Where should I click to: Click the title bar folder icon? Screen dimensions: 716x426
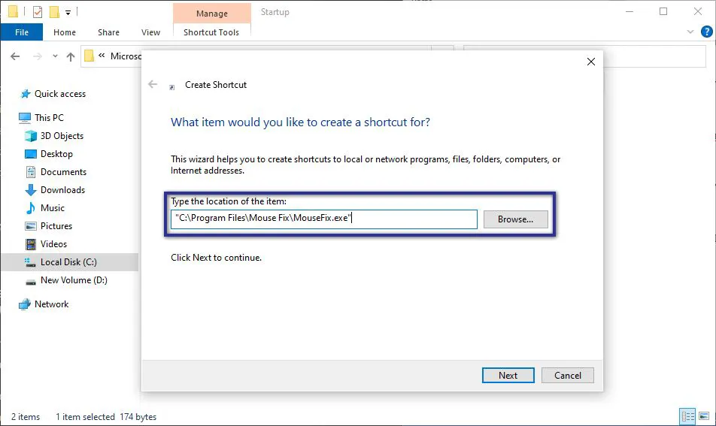pos(14,11)
